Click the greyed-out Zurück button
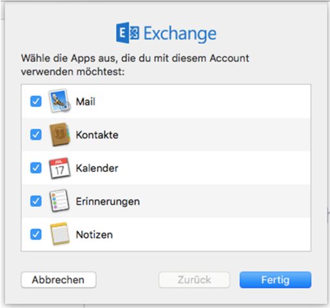The width and height of the screenshot is (330, 308). (194, 280)
